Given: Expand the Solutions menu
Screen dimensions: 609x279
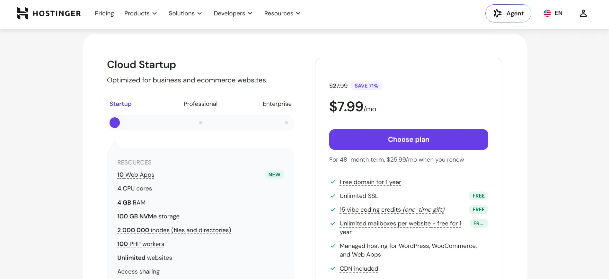Looking at the screenshot, I should point(185,13).
